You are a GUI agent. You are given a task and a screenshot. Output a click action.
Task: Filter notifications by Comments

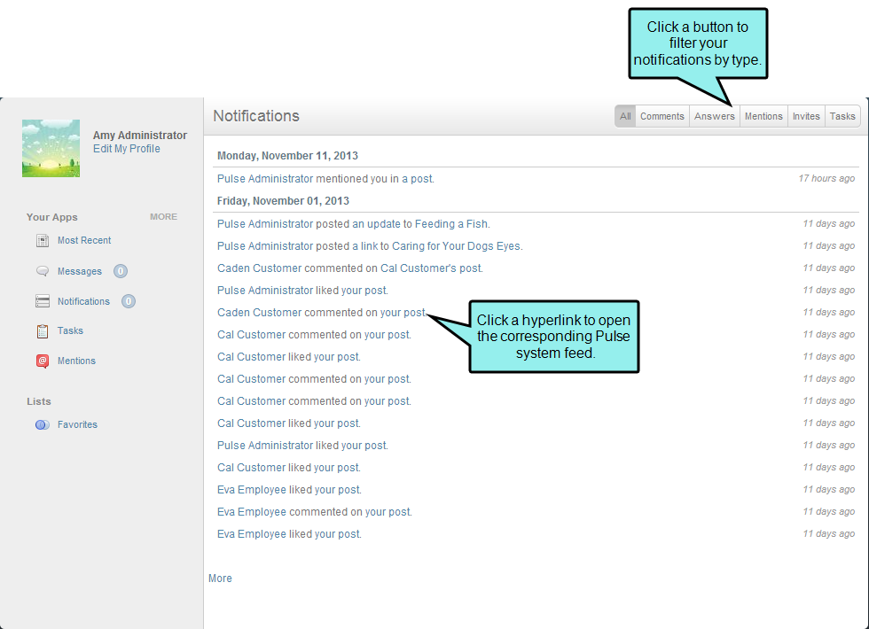coord(662,116)
